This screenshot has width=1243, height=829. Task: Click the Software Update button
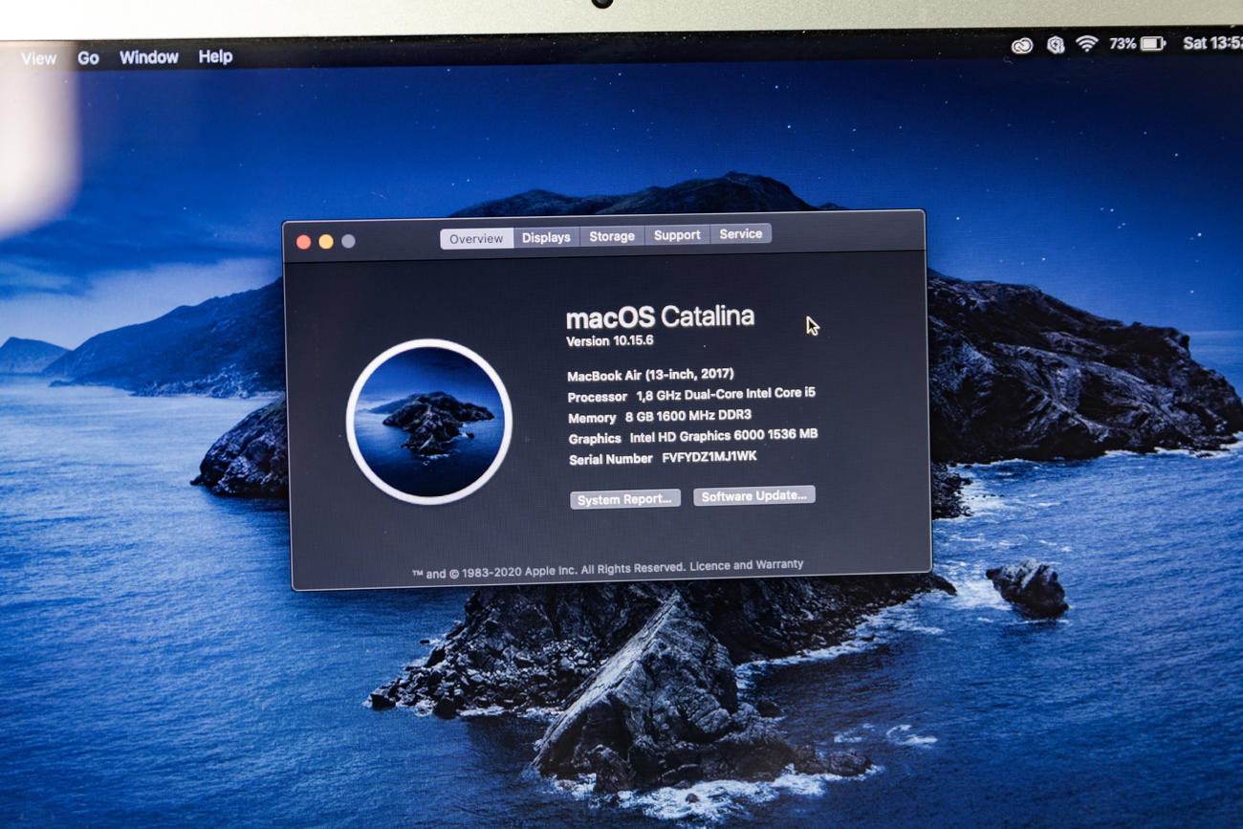point(754,495)
